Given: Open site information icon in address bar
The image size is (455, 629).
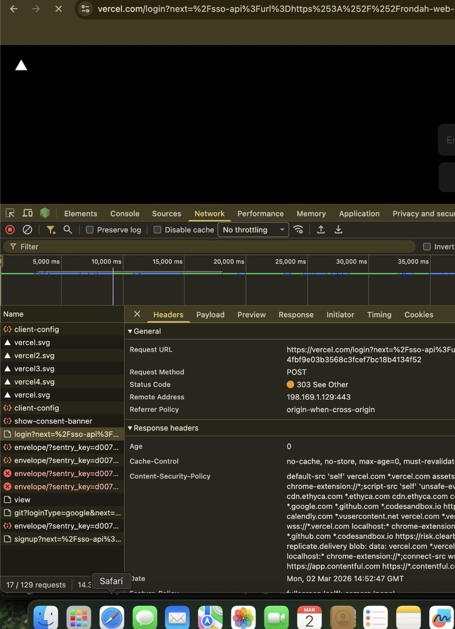Looking at the screenshot, I should (x=85, y=9).
